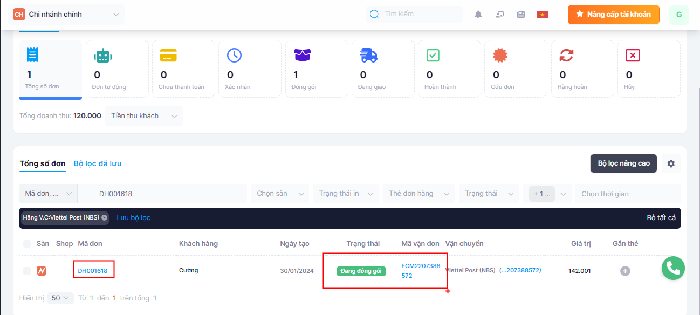Tick the select-all orders header checkbox
Image resolution: width=700 pixels, height=315 pixels.
pos(27,244)
